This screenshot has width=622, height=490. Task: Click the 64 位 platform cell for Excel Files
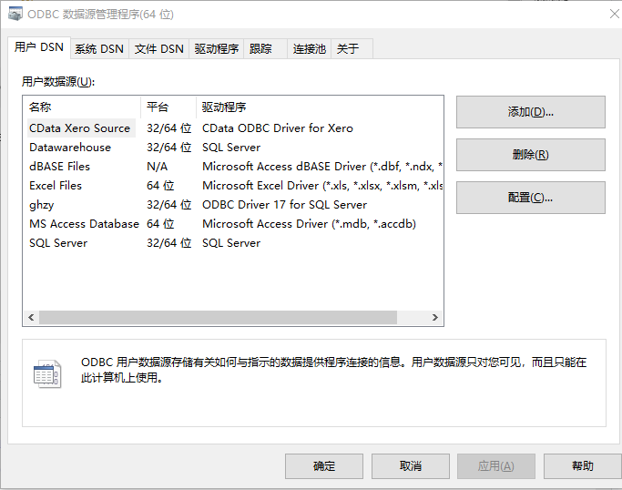[160, 186]
